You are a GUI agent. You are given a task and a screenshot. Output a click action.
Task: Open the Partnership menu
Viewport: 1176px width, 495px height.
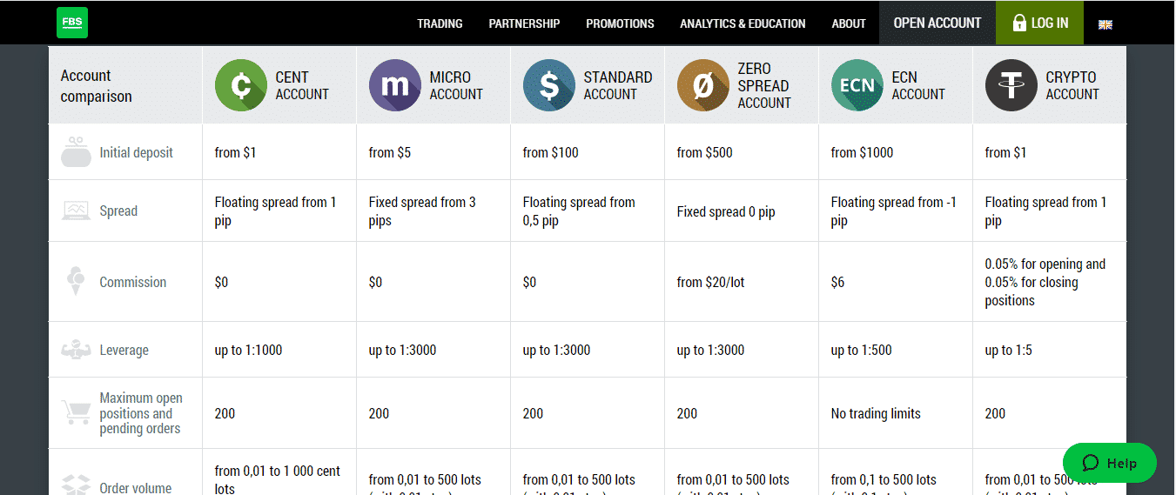click(x=524, y=23)
